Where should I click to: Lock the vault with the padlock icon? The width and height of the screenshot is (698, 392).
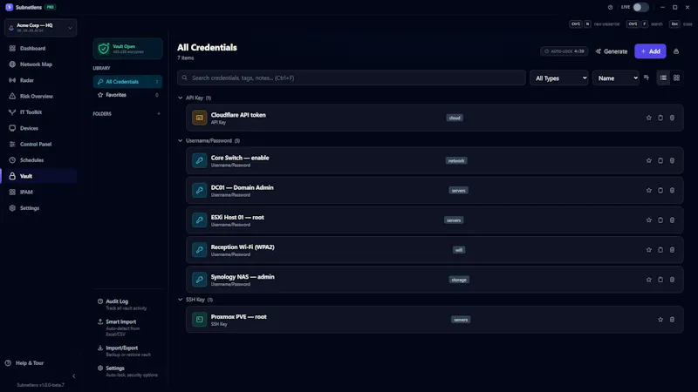(x=676, y=51)
